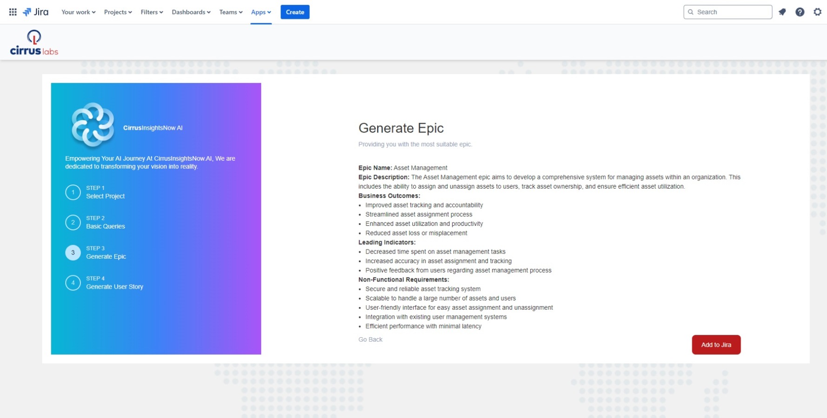Focus the Search input field
Viewport: 827px width, 418px height.
pos(728,12)
